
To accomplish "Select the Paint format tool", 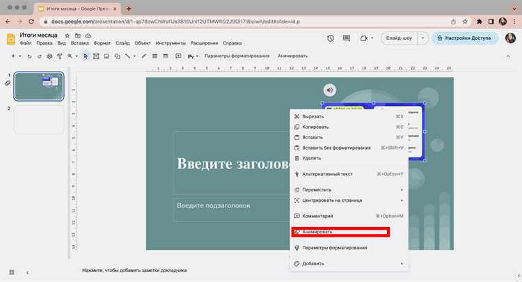I will click(60, 56).
